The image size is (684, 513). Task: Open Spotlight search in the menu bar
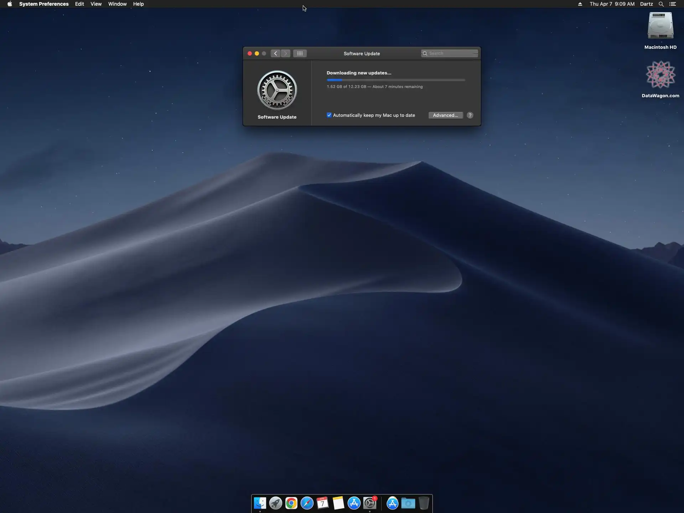pyautogui.click(x=661, y=4)
